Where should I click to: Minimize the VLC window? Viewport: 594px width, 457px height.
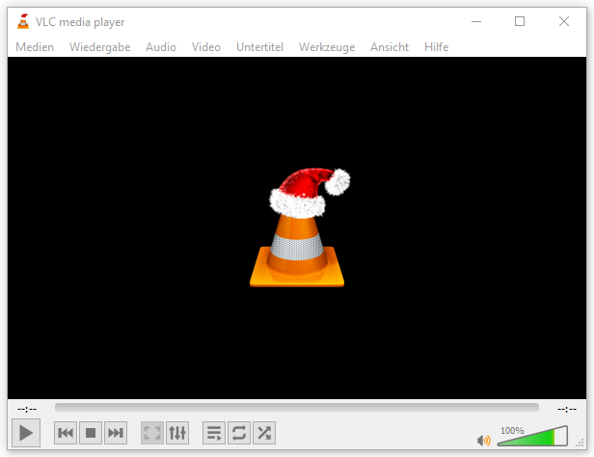coord(476,21)
